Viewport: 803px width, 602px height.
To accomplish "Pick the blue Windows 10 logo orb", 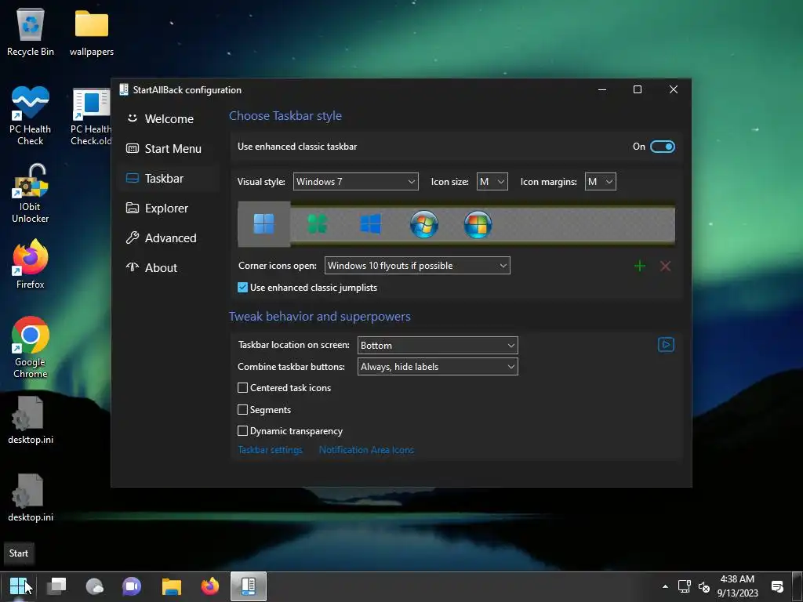I will 370,224.
